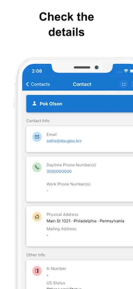Image resolution: width=133 pixels, height=289 pixels.
Task: Tap the Physical Address text line
Action: click(x=85, y=221)
